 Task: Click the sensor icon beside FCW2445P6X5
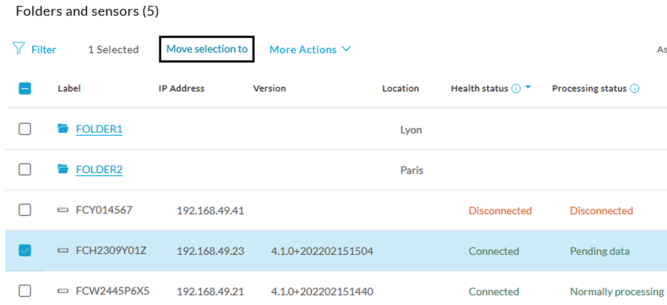[x=64, y=291]
